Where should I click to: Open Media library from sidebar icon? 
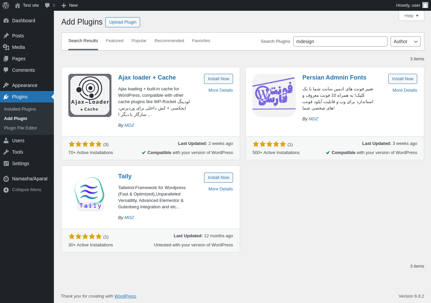coord(6,47)
